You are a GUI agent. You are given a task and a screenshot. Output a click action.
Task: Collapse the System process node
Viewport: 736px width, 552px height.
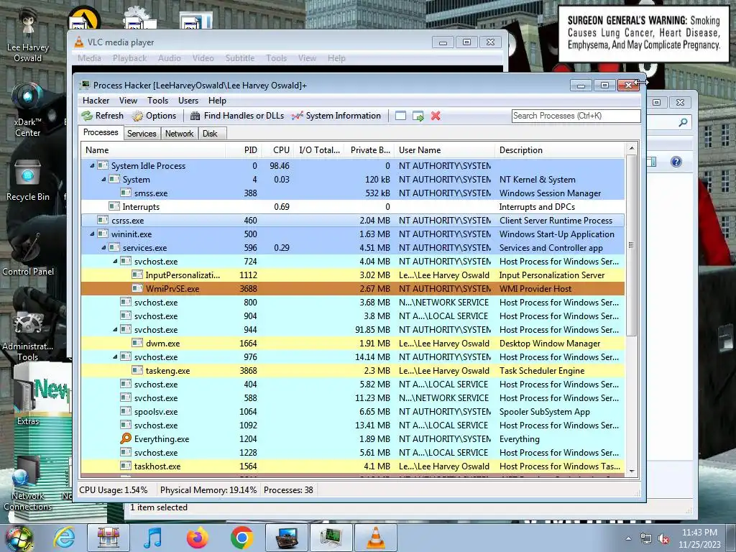(x=103, y=179)
